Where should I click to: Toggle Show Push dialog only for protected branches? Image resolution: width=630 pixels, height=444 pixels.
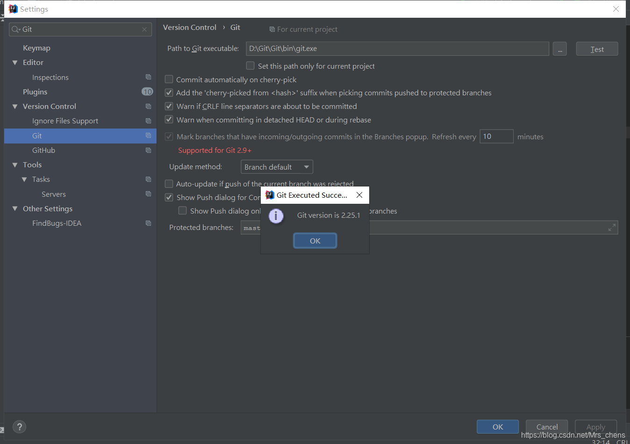click(183, 211)
